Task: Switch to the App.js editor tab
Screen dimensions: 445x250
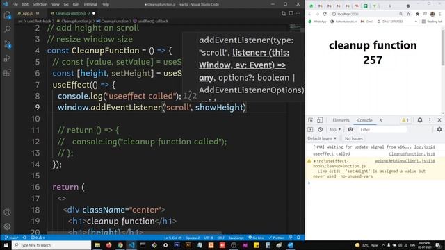Action: pyautogui.click(x=28, y=13)
